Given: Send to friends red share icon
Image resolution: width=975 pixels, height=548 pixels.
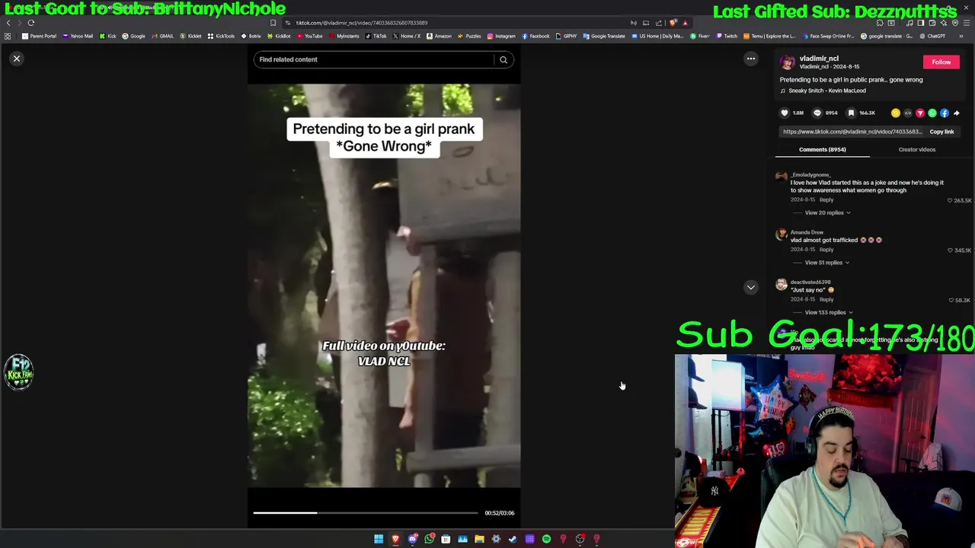Looking at the screenshot, I should tap(919, 113).
